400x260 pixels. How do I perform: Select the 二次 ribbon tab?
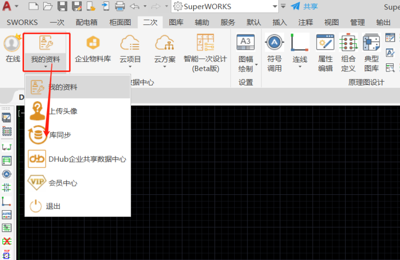150,23
